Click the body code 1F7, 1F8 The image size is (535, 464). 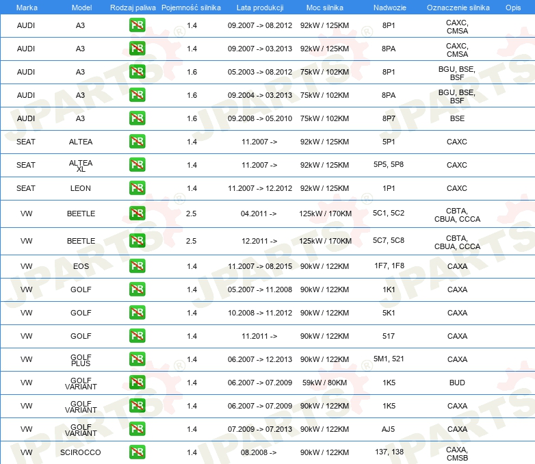point(389,266)
